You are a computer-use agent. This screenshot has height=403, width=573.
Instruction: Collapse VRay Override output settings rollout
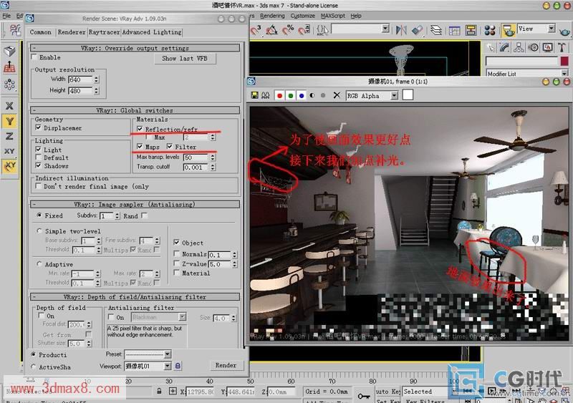[135, 48]
